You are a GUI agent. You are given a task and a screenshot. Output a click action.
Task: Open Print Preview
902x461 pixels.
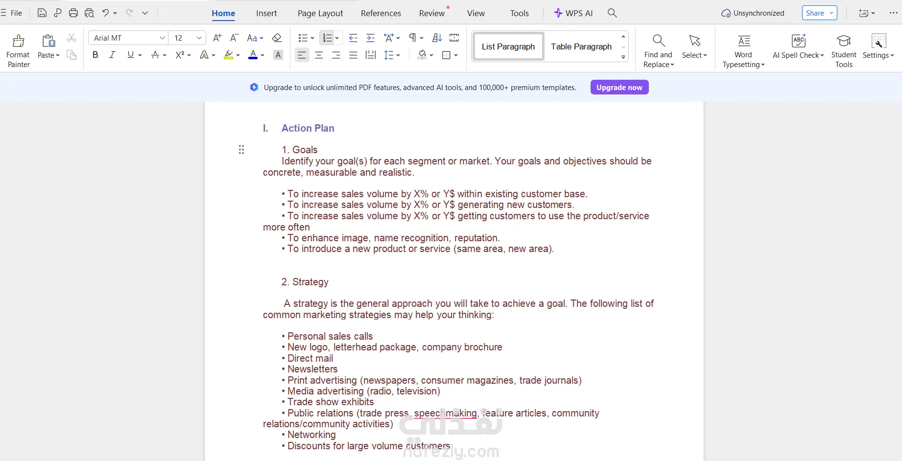tap(89, 13)
